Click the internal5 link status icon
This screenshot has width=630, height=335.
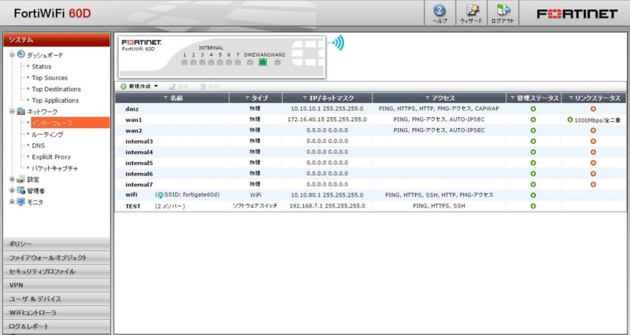(593, 163)
